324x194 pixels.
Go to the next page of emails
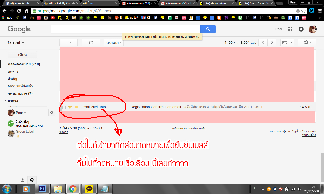pos(272,42)
